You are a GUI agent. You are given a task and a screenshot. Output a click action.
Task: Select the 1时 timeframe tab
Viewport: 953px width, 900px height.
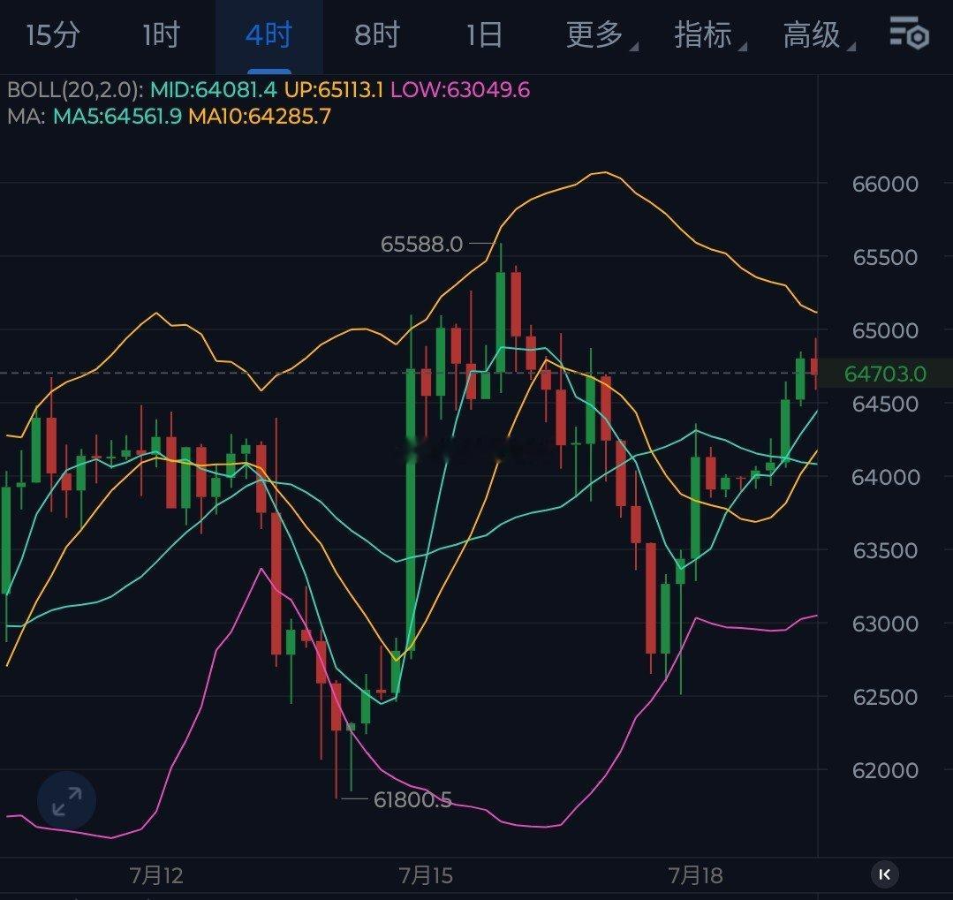(x=161, y=34)
